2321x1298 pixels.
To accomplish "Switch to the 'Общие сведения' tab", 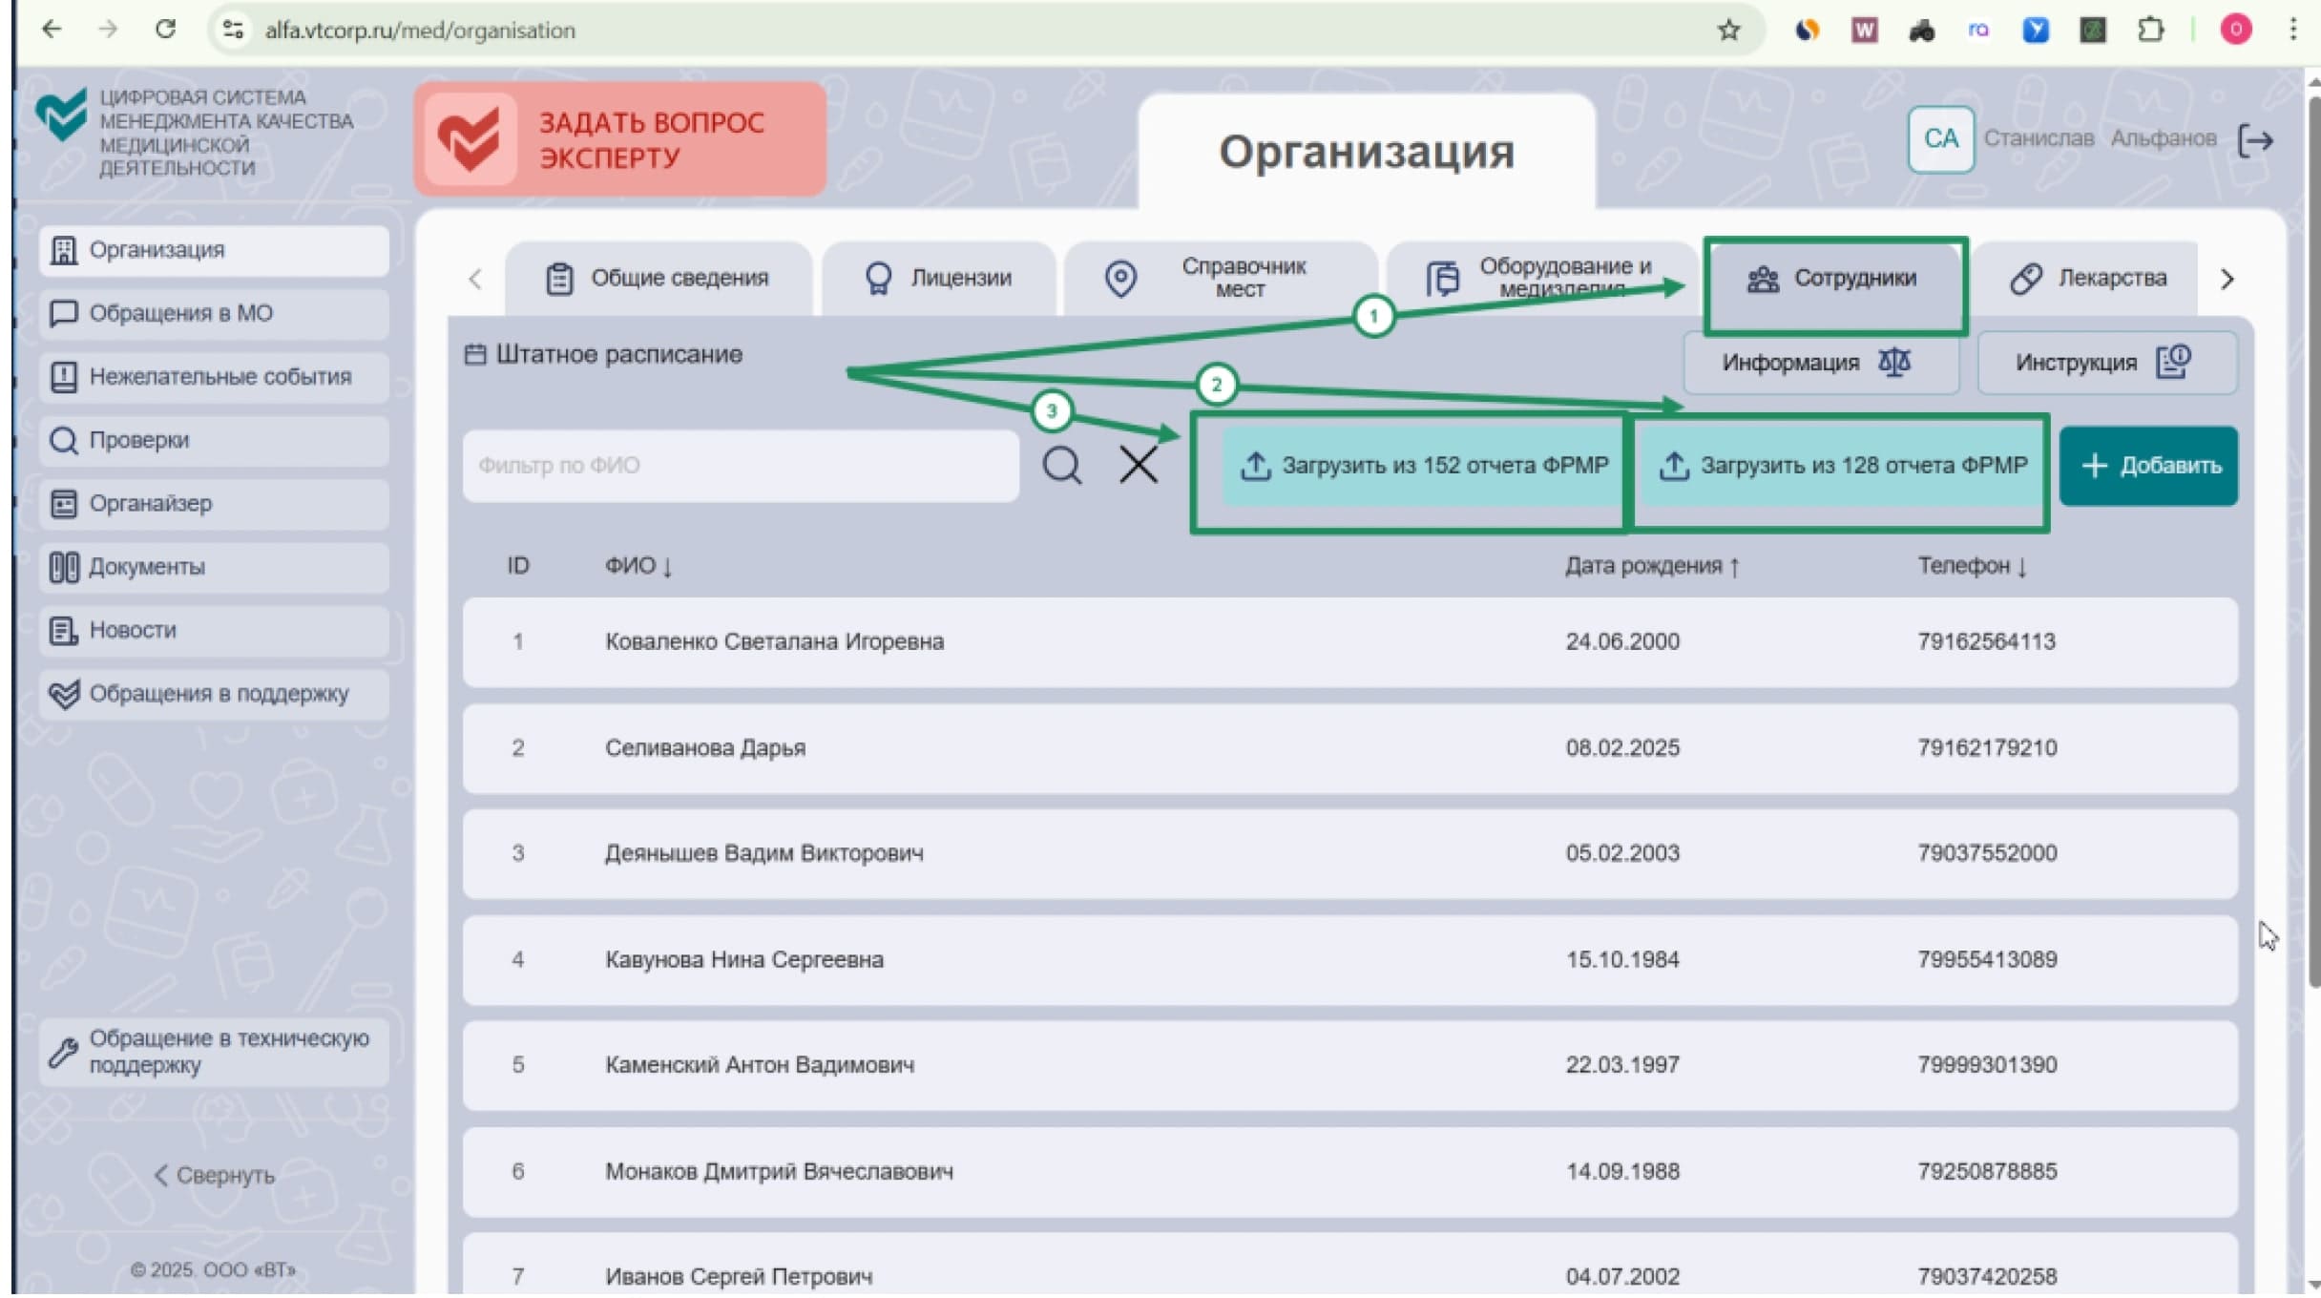I will [x=658, y=279].
